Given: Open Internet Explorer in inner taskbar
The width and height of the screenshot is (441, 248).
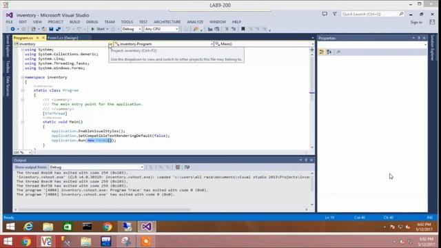Looking at the screenshot, I should click(x=28, y=227).
